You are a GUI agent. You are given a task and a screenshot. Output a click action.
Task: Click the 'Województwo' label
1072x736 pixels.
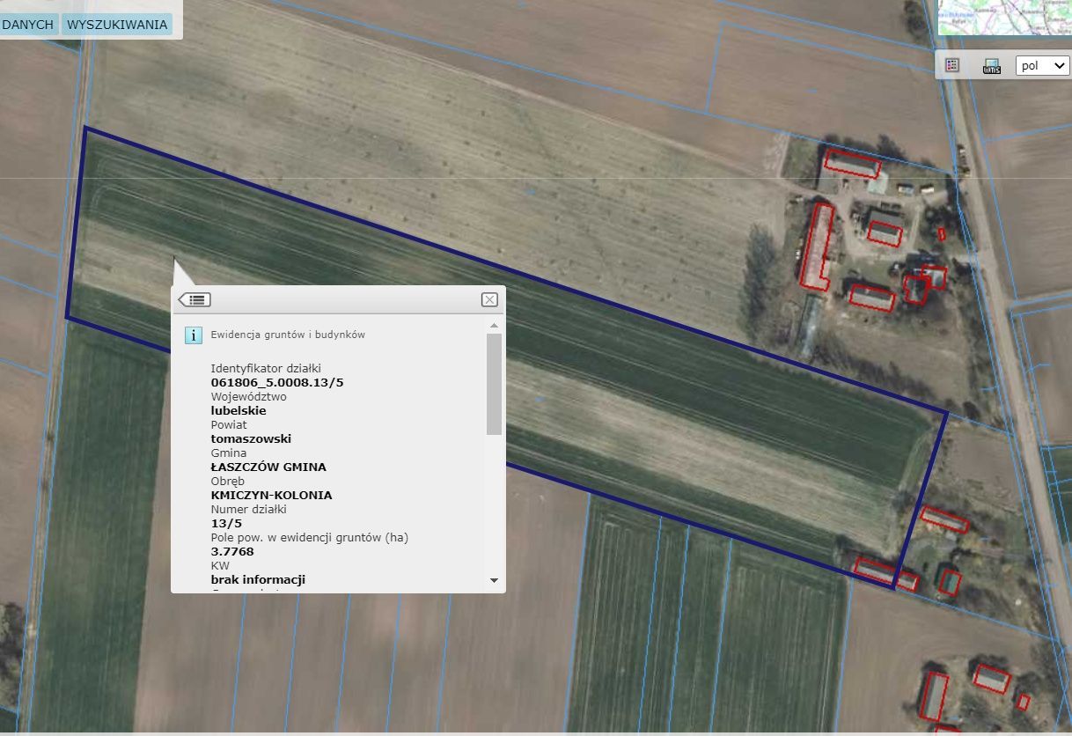point(249,396)
